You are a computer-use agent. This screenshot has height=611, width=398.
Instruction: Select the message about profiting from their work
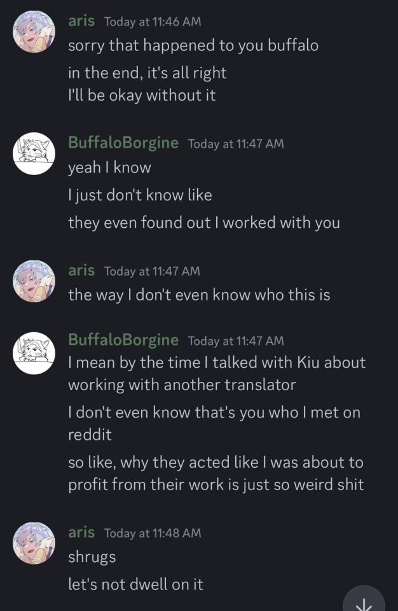click(x=216, y=474)
